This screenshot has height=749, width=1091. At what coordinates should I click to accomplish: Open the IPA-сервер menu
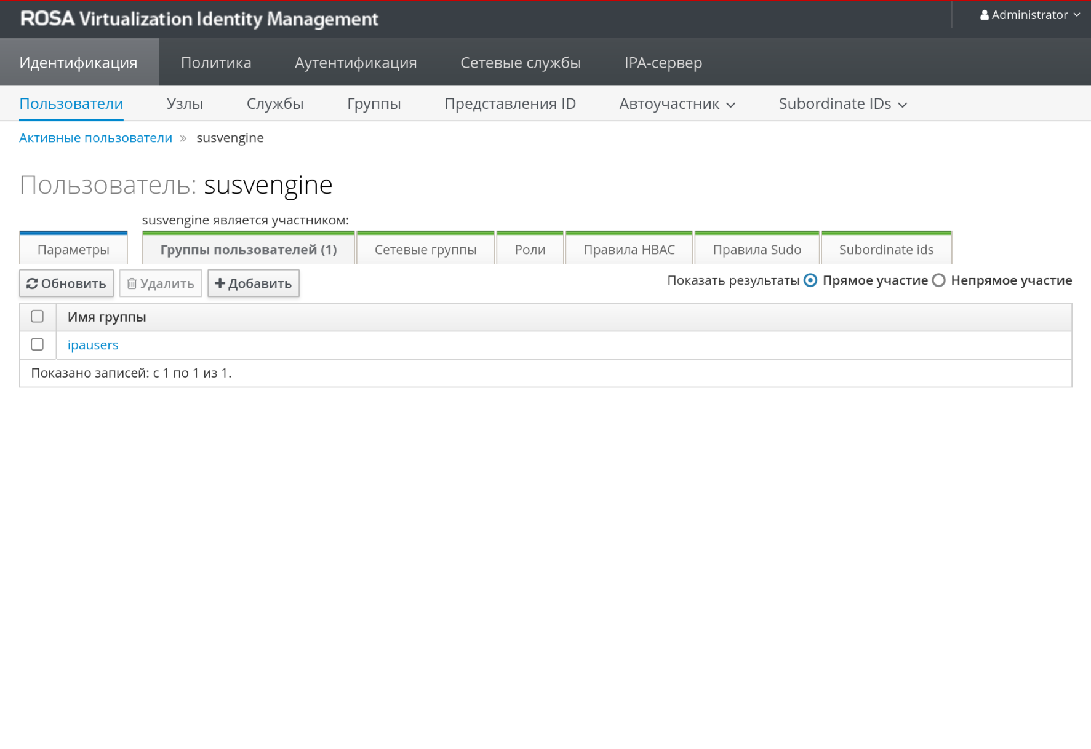click(x=663, y=63)
